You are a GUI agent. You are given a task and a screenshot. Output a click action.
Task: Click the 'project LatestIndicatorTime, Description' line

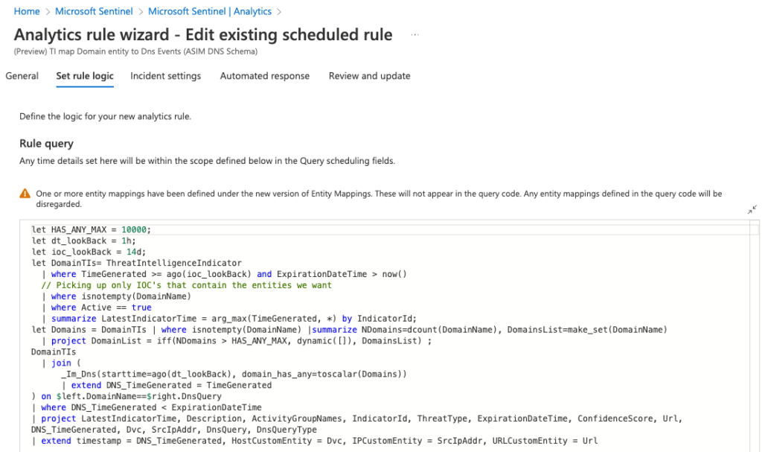pos(356,419)
